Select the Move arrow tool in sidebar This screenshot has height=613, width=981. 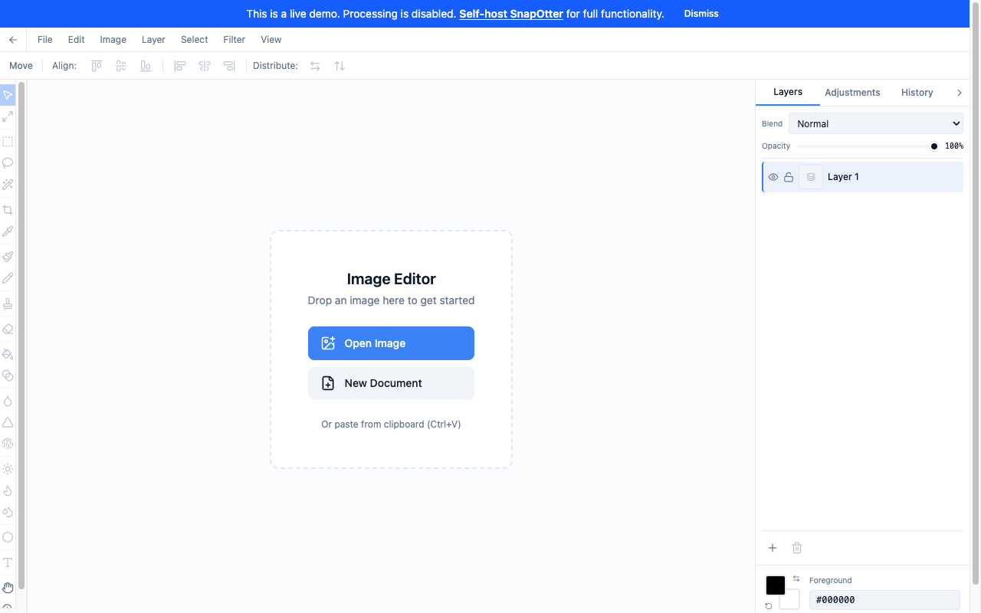tap(8, 95)
